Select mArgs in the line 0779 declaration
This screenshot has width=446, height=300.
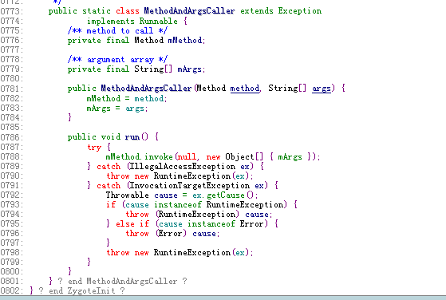click(x=189, y=69)
